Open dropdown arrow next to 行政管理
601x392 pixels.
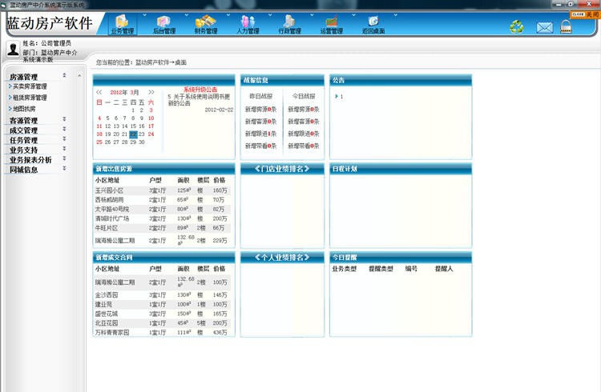click(x=312, y=15)
